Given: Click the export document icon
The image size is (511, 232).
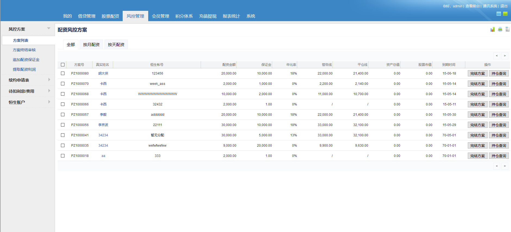Looking at the screenshot, I should click(x=507, y=29).
